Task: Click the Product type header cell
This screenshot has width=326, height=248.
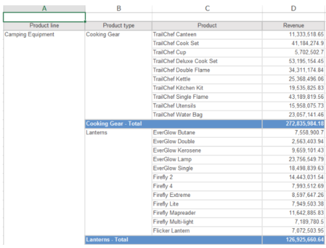Action: tap(119, 26)
